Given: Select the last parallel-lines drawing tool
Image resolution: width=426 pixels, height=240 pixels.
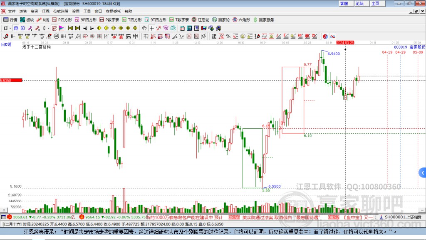Looking at the screenshot, I should [x=204, y=37].
